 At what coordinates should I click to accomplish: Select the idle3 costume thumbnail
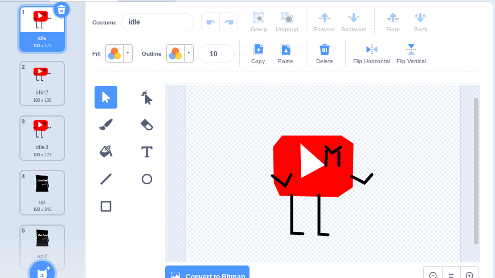point(42,138)
